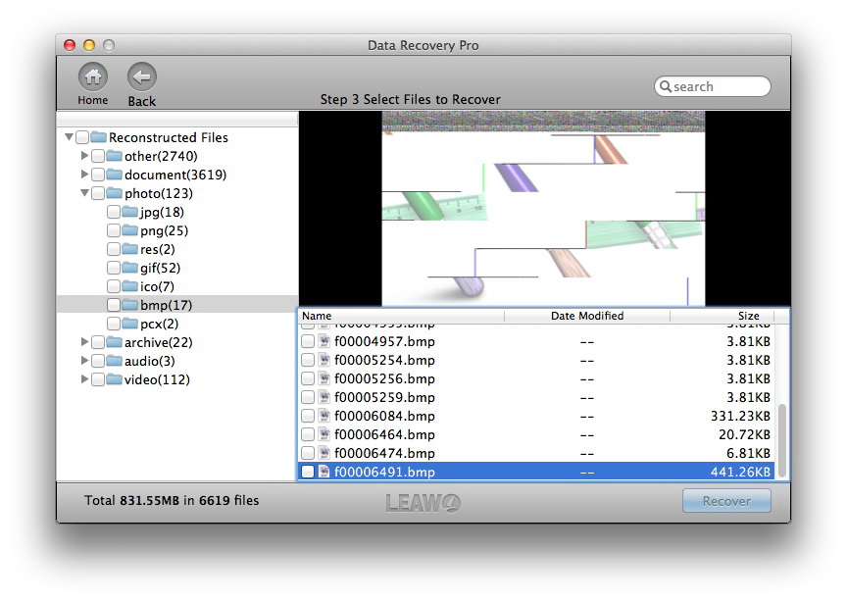Click file icon of f00006084.bmp
This screenshot has height=601, width=847.
(324, 416)
